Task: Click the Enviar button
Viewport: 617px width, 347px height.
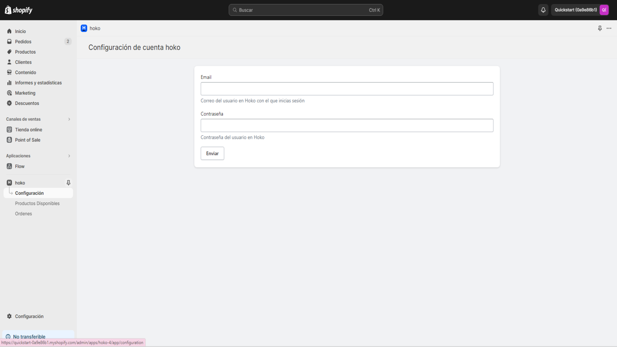Action: click(x=212, y=153)
